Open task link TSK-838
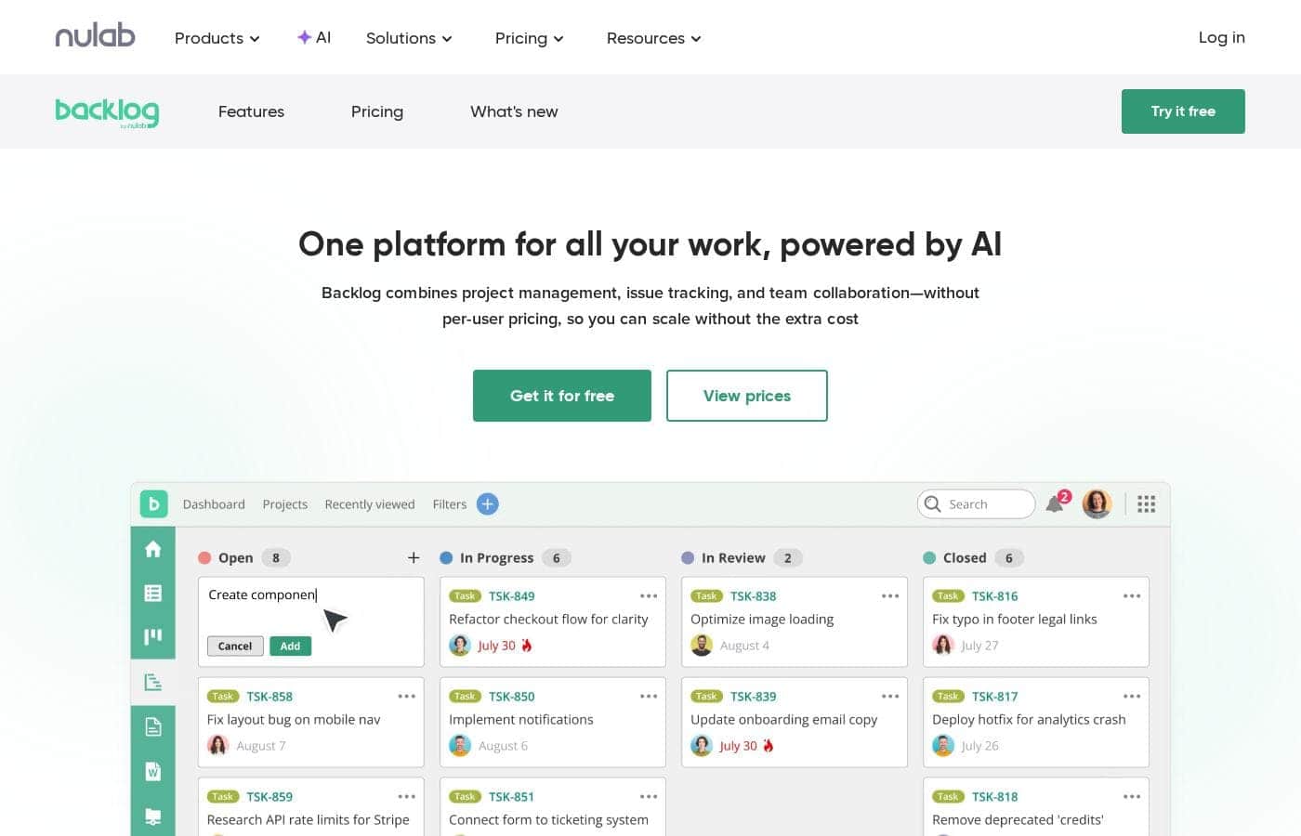 tap(754, 596)
